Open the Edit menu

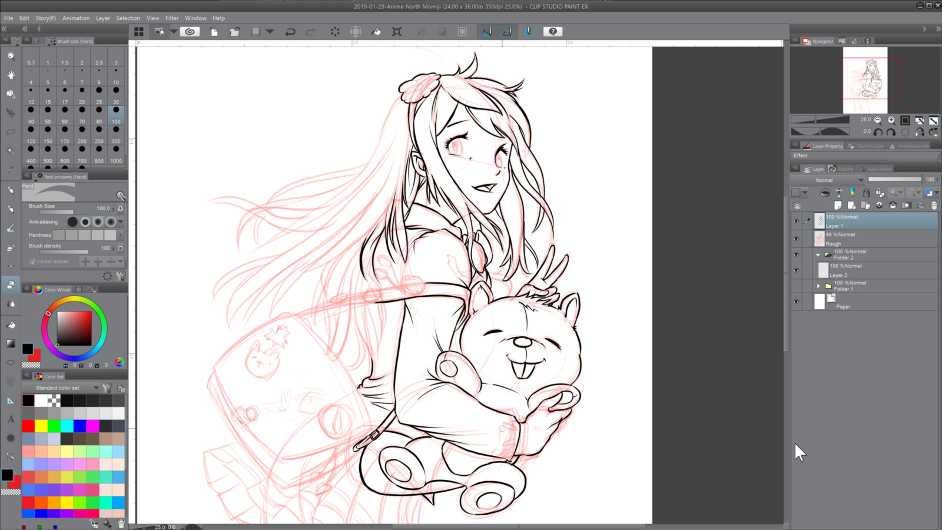(x=24, y=18)
